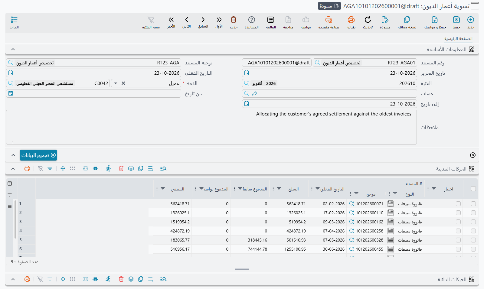Click in the ملاحظات notes text area
The image size is (484, 289).
[x=211, y=127]
